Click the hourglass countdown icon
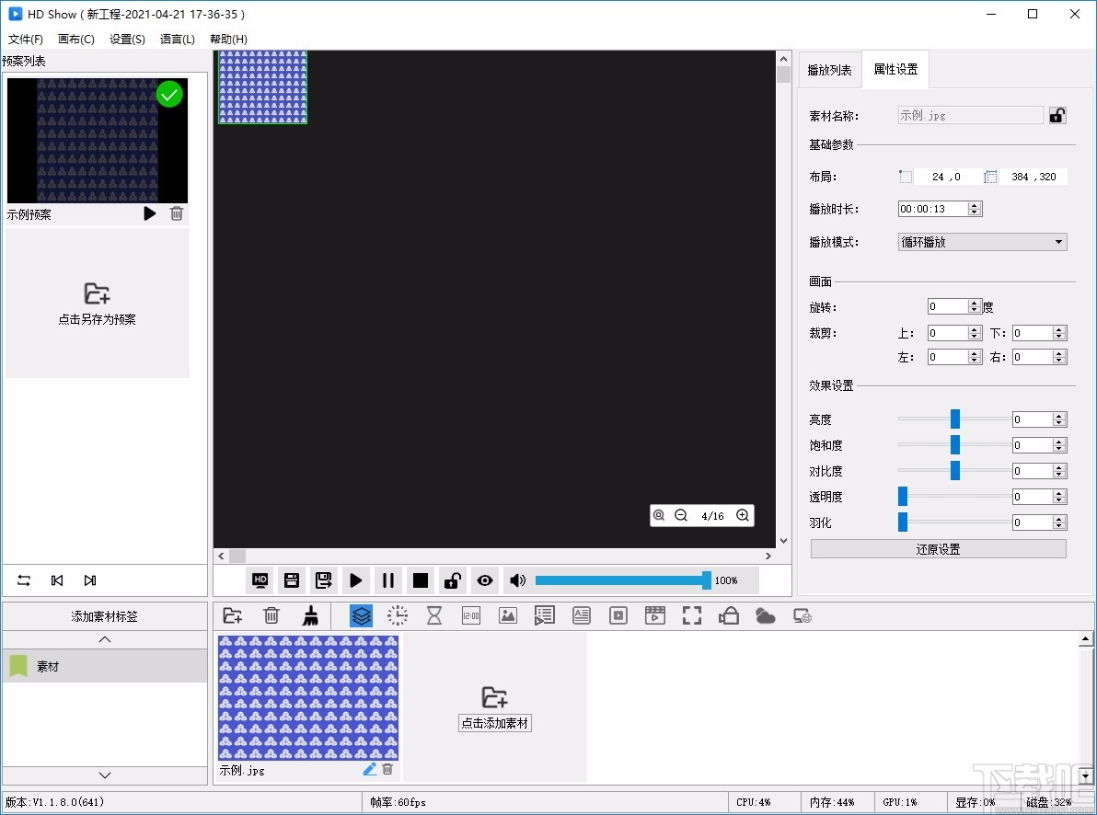The height and width of the screenshot is (815, 1097). [x=434, y=615]
